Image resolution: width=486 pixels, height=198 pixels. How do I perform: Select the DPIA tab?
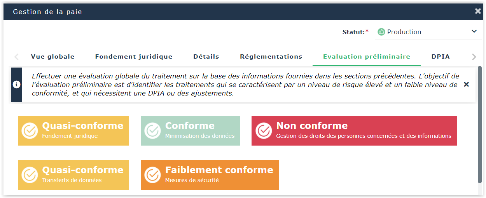coord(441,57)
